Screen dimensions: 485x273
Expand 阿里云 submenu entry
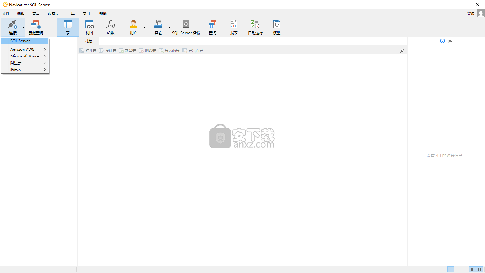click(x=25, y=63)
